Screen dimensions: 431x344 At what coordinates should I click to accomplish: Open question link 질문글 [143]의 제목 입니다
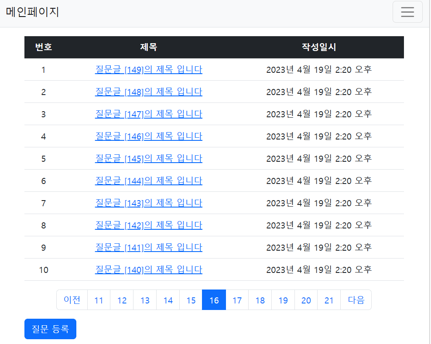[148, 203]
